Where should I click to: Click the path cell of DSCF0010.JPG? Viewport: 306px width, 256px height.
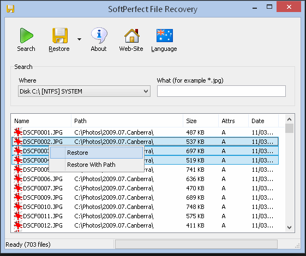tap(114, 207)
